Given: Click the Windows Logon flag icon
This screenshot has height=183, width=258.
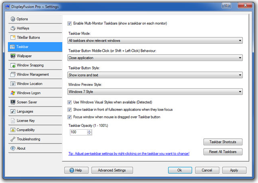Looking at the screenshot, I should click(12, 93).
